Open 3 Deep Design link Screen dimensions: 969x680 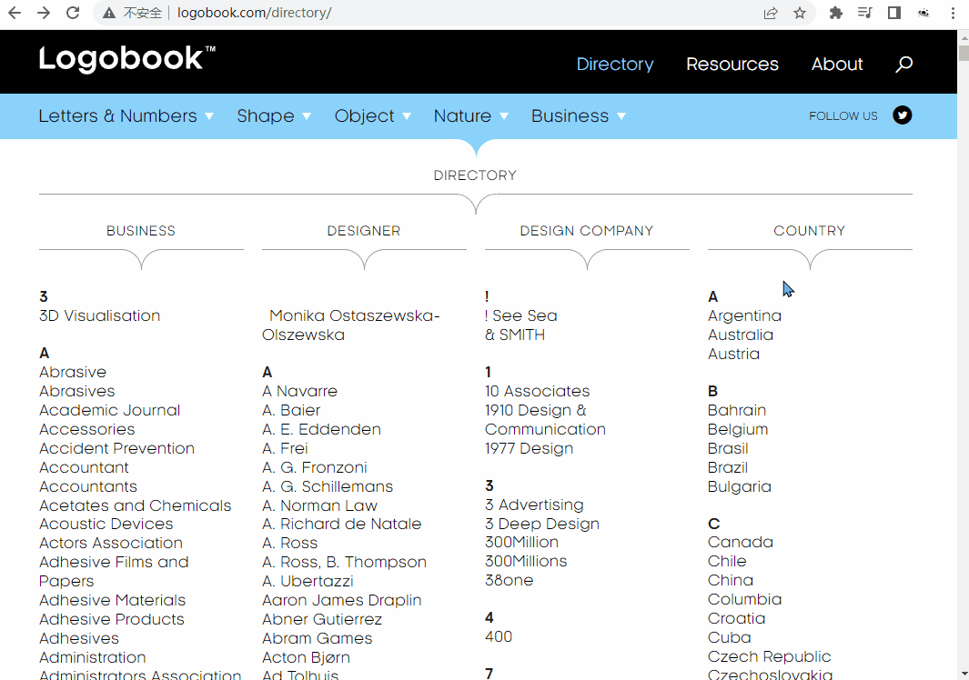pyautogui.click(x=542, y=524)
